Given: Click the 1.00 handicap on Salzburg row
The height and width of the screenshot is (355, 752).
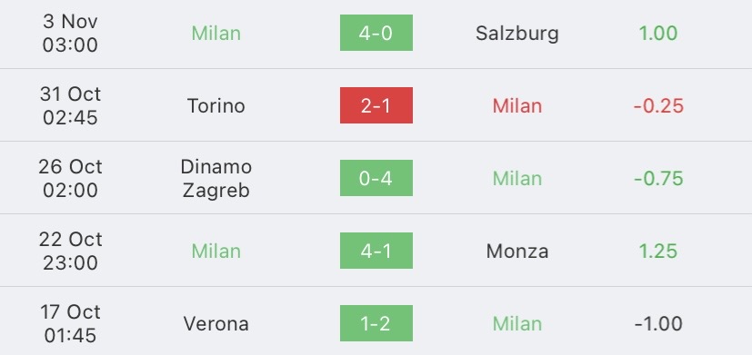Looking at the screenshot, I should (658, 33).
